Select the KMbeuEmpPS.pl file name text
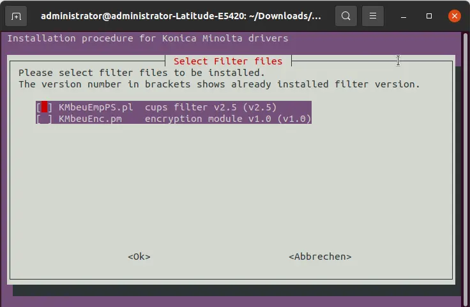The height and width of the screenshot is (307, 470). click(96, 107)
